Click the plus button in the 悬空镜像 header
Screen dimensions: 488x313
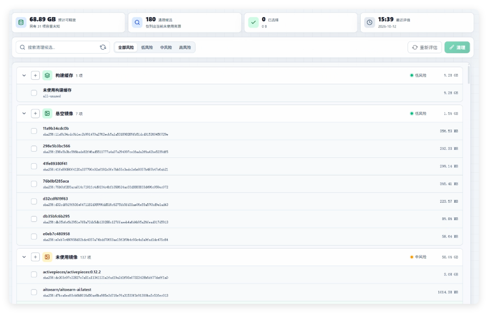pyautogui.click(x=36, y=114)
